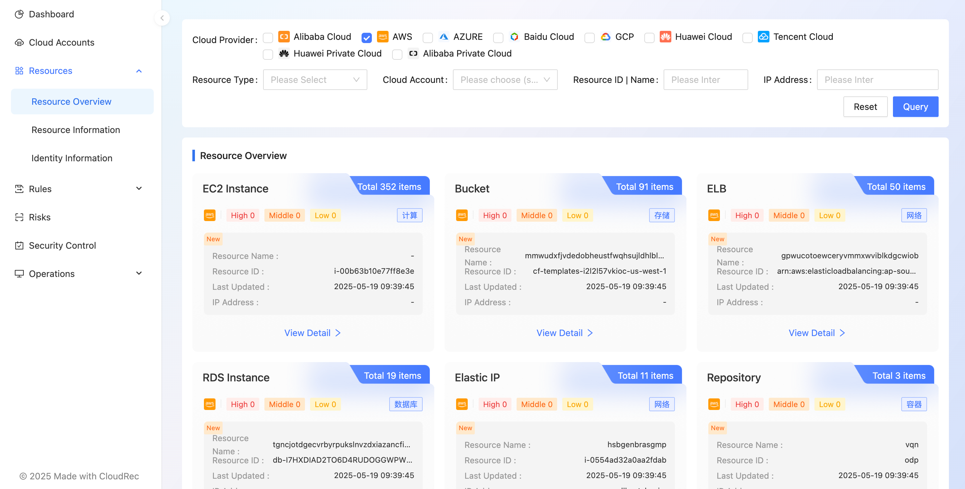Click the 存储 category tag on Bucket

pyautogui.click(x=662, y=215)
